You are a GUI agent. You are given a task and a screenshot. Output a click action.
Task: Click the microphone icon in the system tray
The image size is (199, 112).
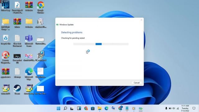[x=166, y=108]
